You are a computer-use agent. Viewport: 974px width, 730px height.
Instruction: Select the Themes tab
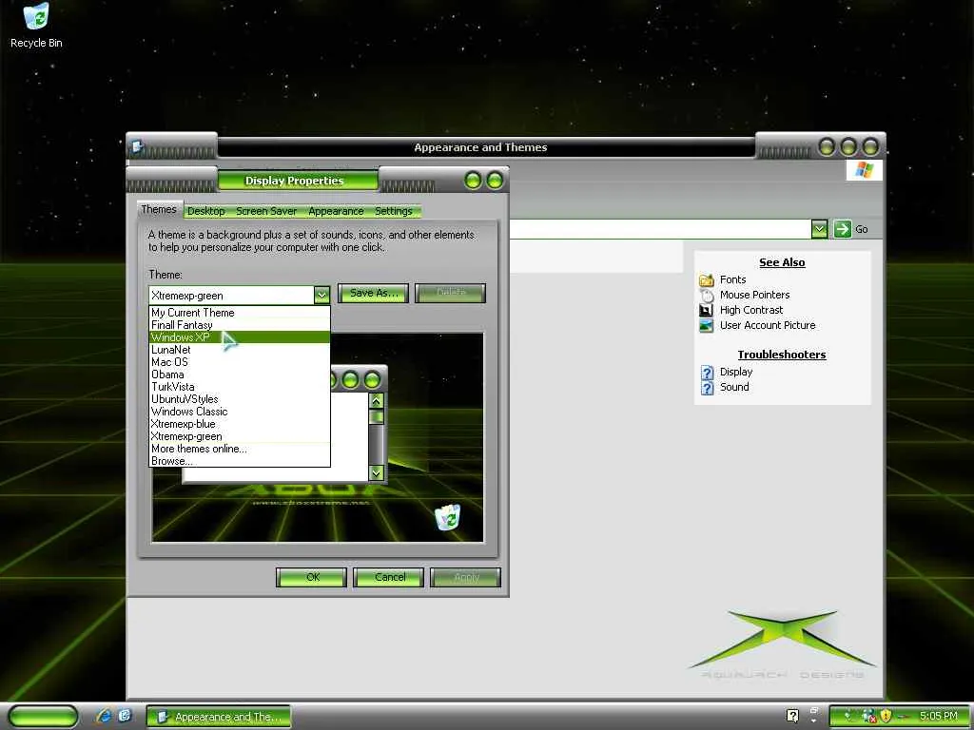[159, 209]
